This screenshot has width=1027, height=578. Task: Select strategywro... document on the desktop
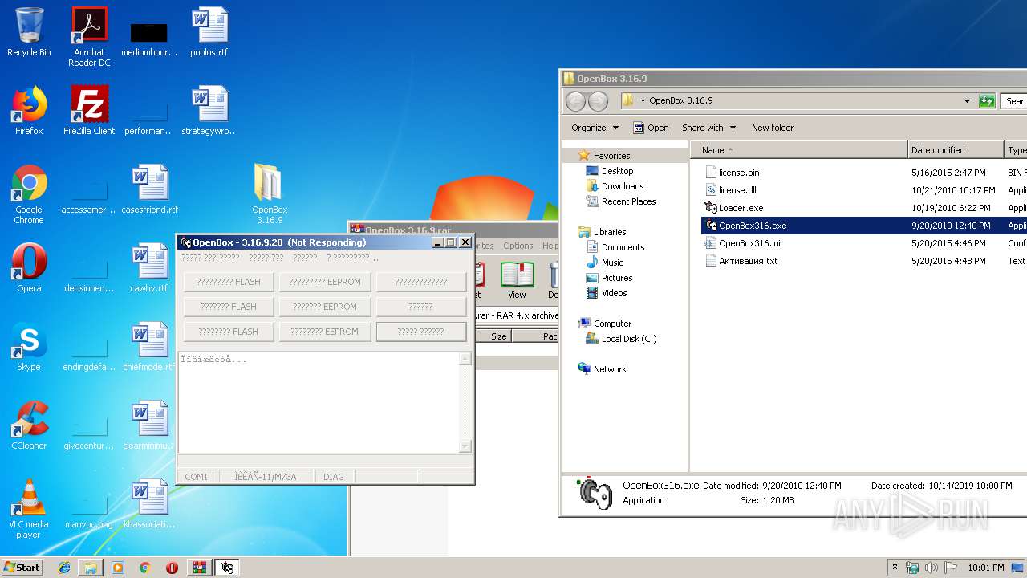point(209,111)
